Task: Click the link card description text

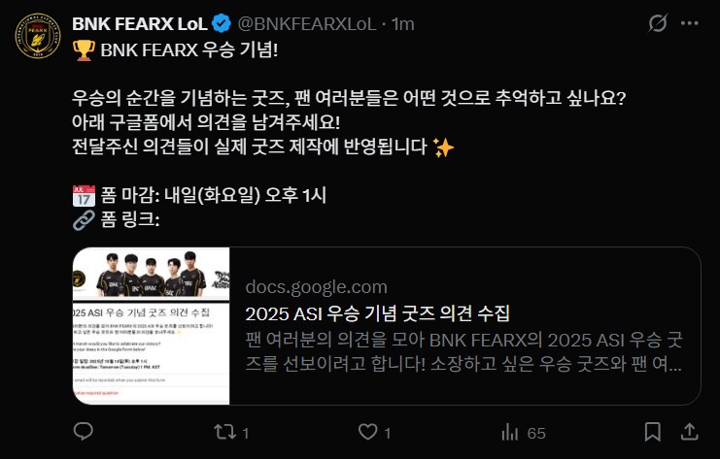Action: (463, 351)
